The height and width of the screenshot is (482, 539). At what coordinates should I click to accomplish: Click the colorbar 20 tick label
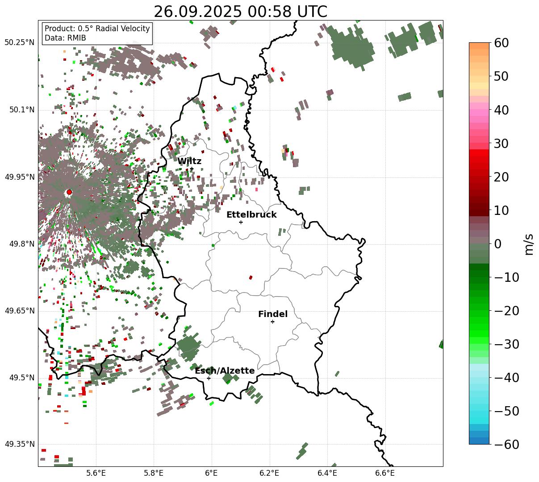501,177
